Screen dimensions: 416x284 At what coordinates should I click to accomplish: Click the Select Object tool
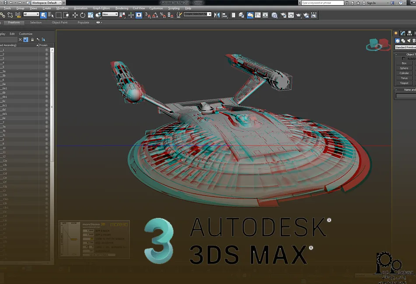pos(44,15)
